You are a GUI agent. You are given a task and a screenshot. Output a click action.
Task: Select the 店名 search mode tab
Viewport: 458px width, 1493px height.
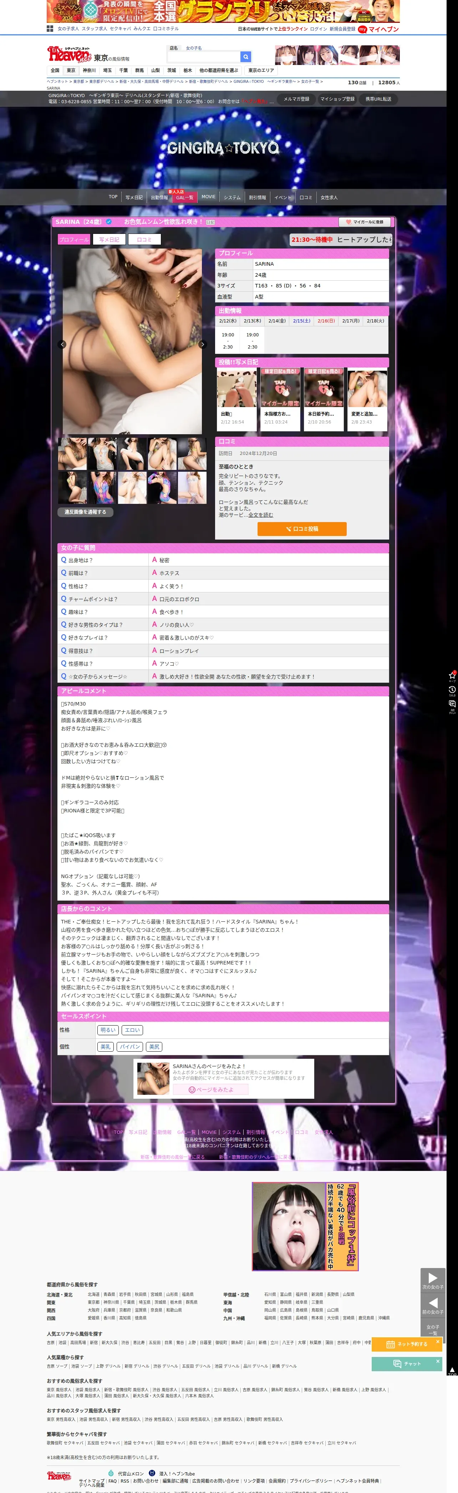174,48
